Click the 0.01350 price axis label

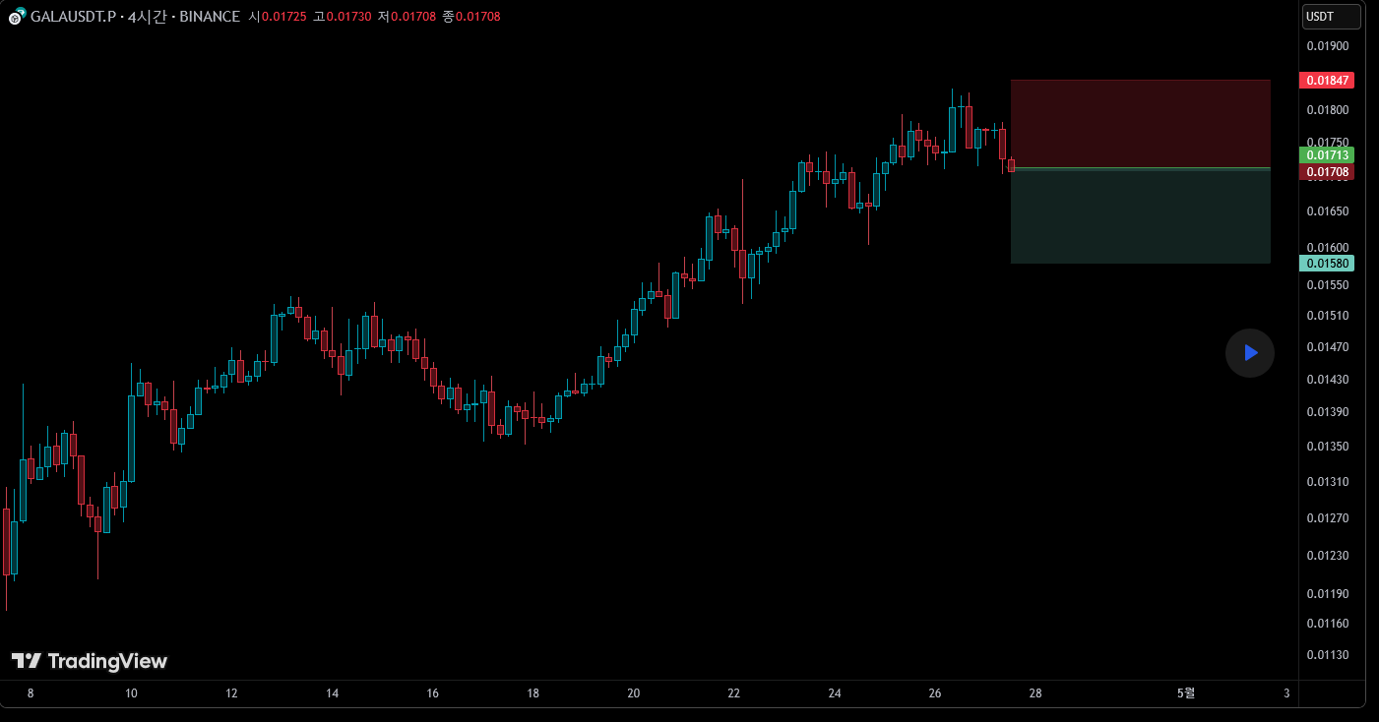coord(1327,447)
